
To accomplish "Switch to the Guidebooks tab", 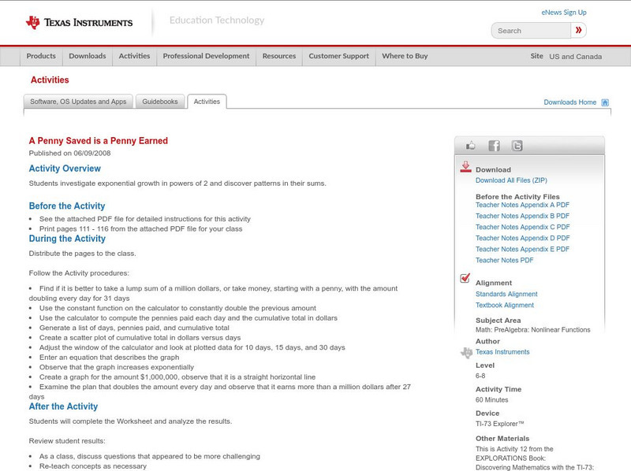I will (x=160, y=102).
